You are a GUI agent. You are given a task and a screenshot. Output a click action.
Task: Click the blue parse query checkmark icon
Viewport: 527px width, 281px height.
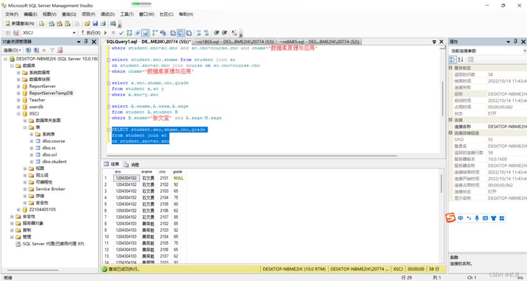[x=121, y=33]
